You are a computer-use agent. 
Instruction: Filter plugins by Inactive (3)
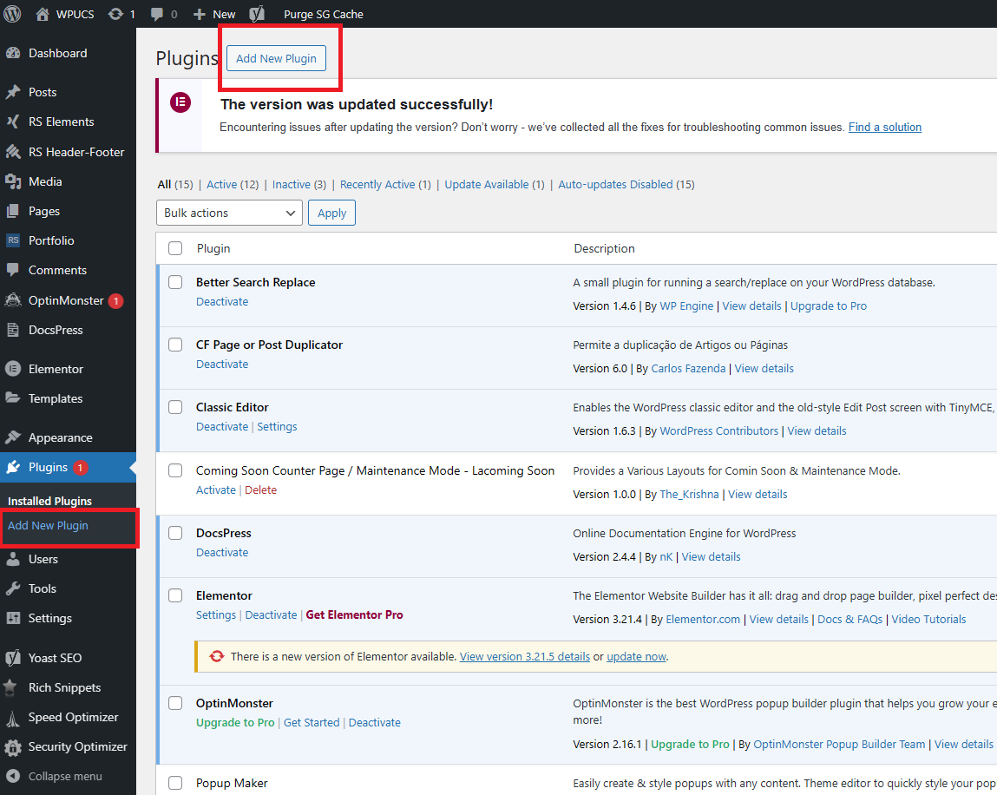click(x=298, y=185)
